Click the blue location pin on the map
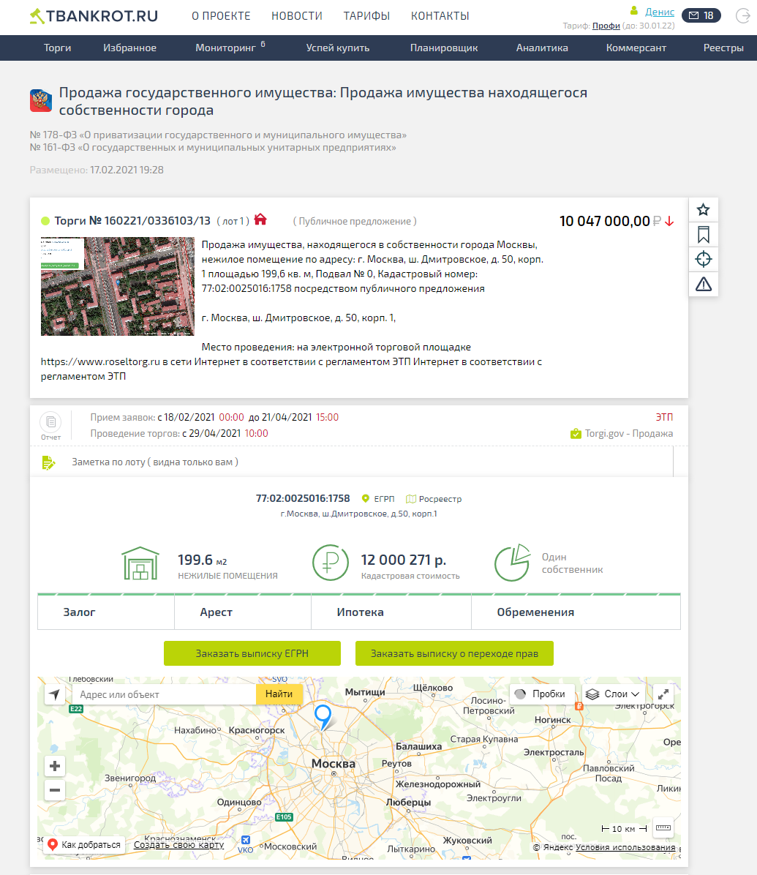 [x=323, y=716]
